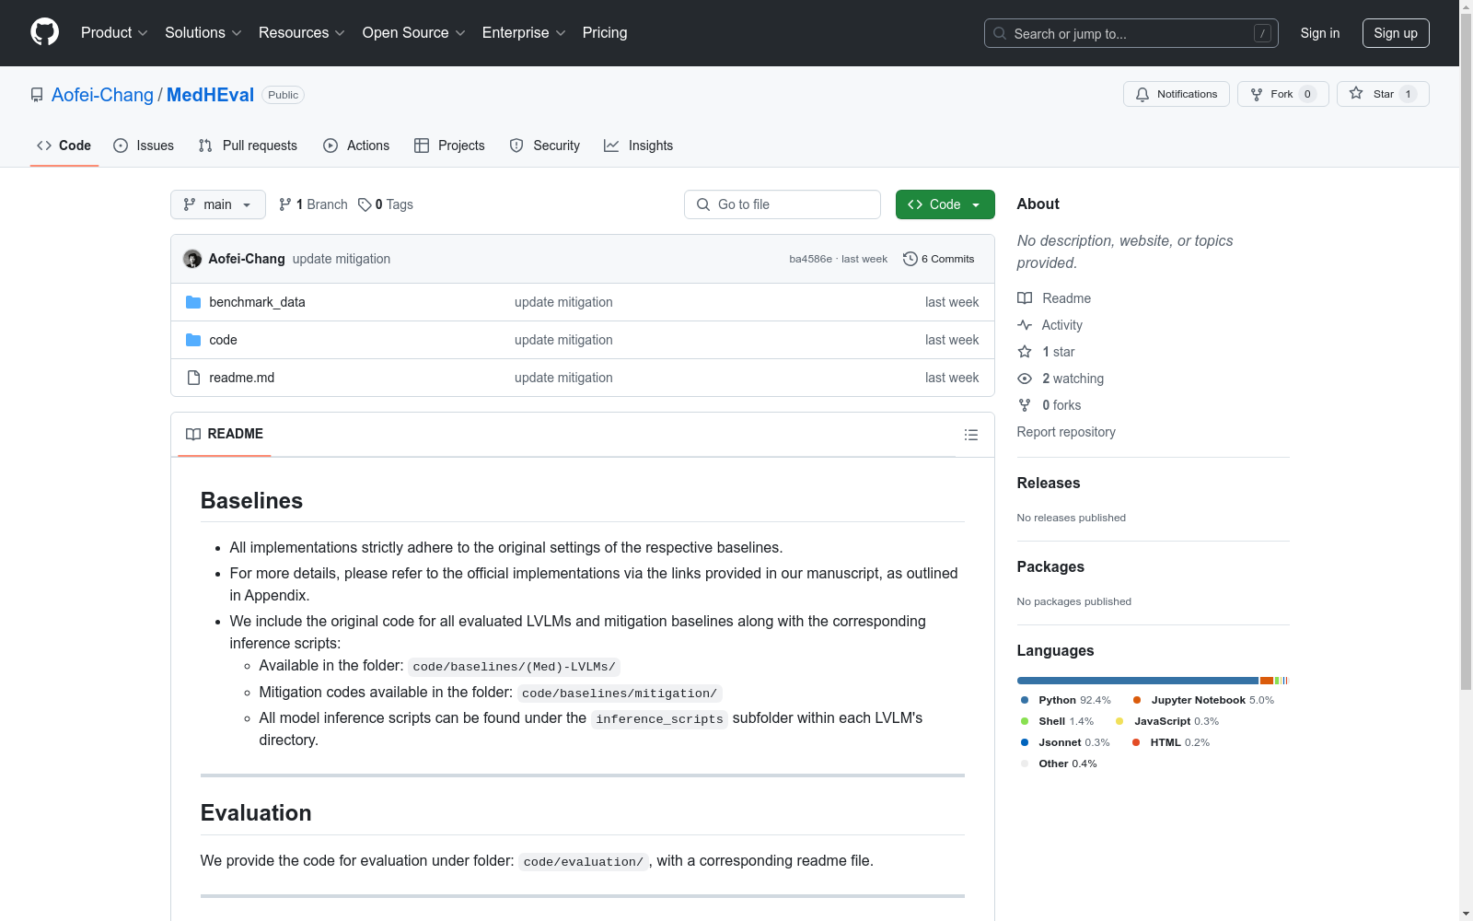Expand the Open Source menu
The width and height of the screenshot is (1473, 921).
pyautogui.click(x=414, y=33)
